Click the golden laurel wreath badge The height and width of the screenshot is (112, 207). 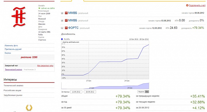(x=29, y=108)
